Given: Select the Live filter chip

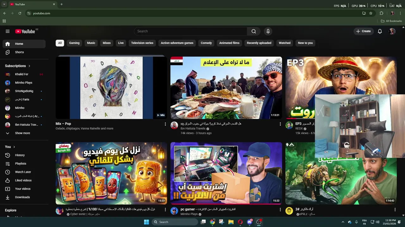Looking at the screenshot, I should [x=121, y=43].
